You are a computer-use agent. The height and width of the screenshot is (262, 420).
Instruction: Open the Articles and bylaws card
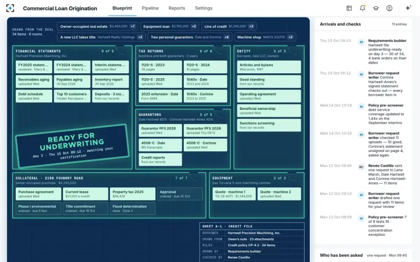click(x=269, y=67)
